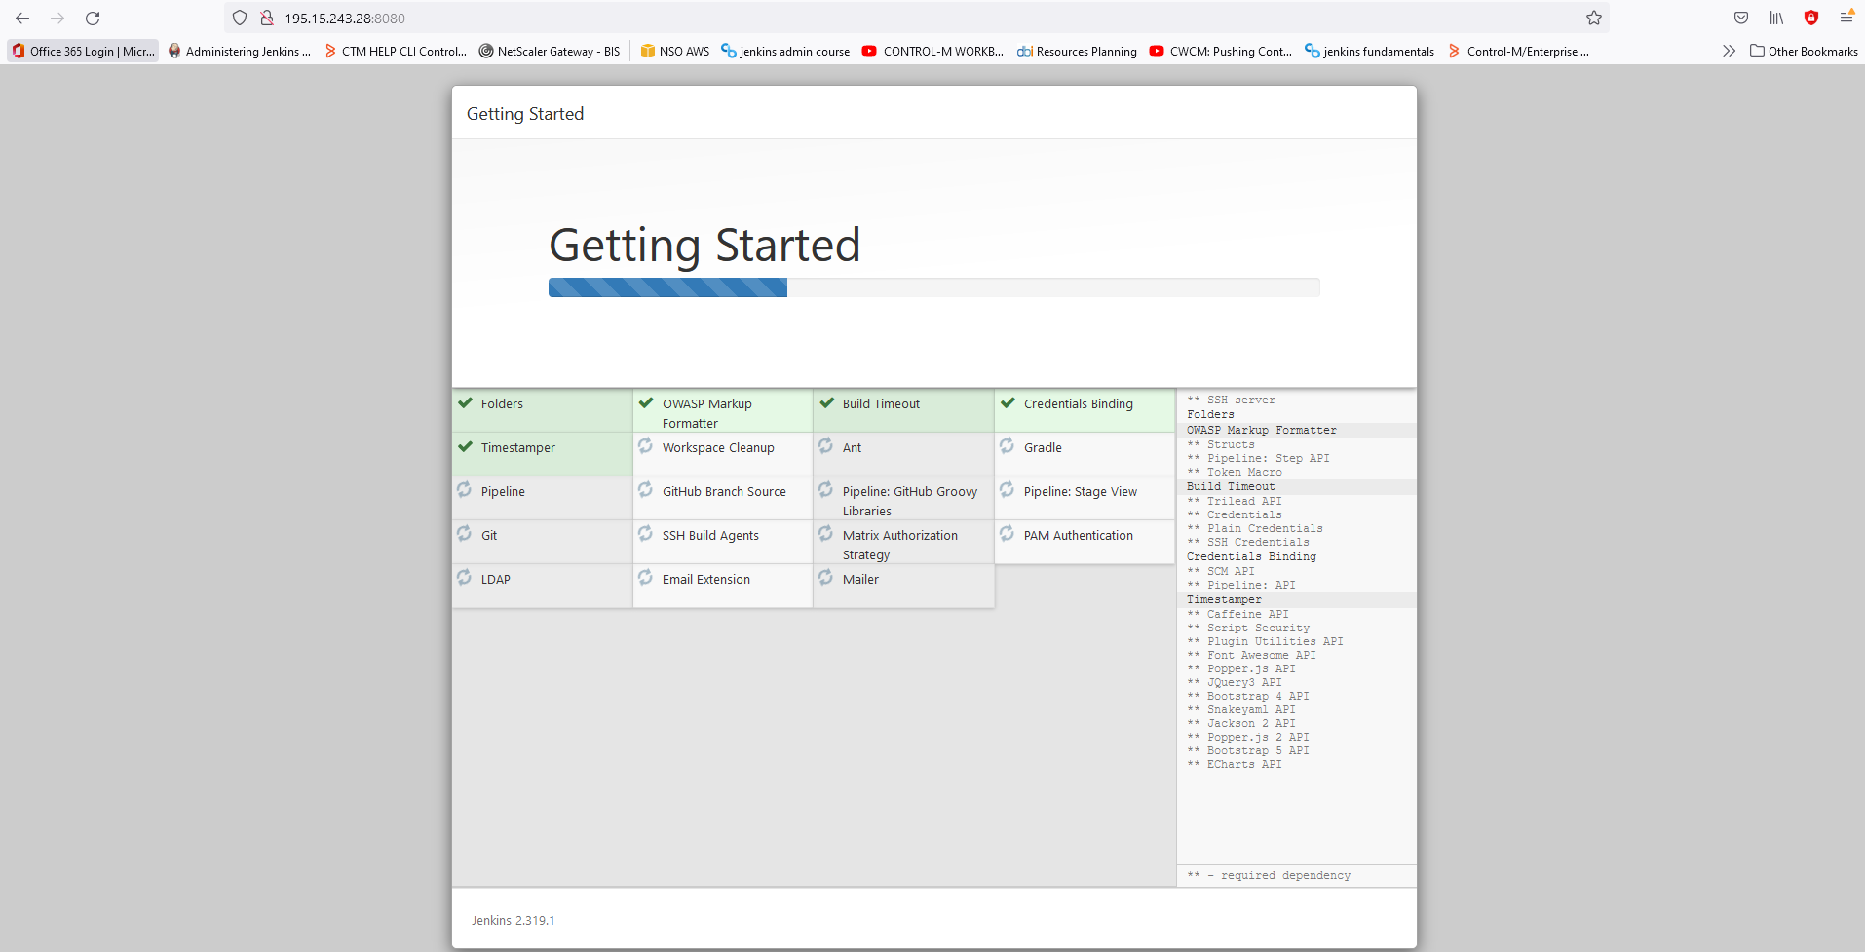Click the spinner icon beside Git
This screenshot has width=1865, height=952.
(x=464, y=533)
